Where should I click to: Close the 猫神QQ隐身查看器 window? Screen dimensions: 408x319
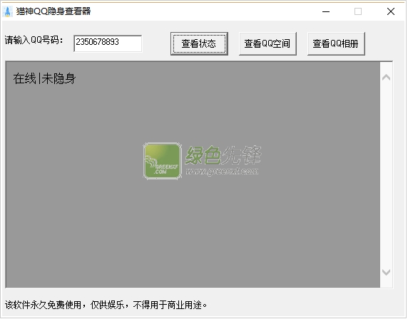[391, 11]
